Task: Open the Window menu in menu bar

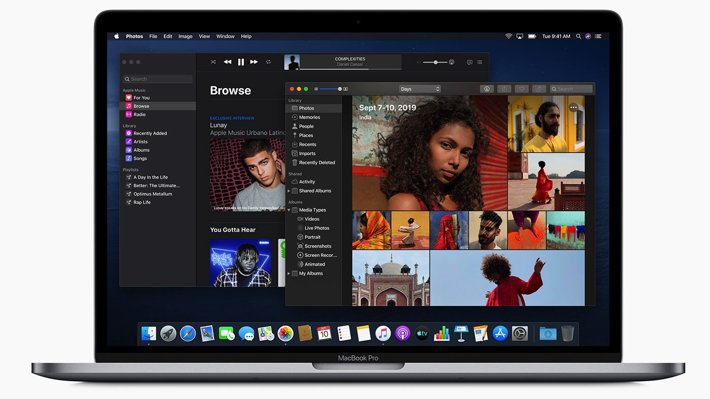Action: pos(225,36)
